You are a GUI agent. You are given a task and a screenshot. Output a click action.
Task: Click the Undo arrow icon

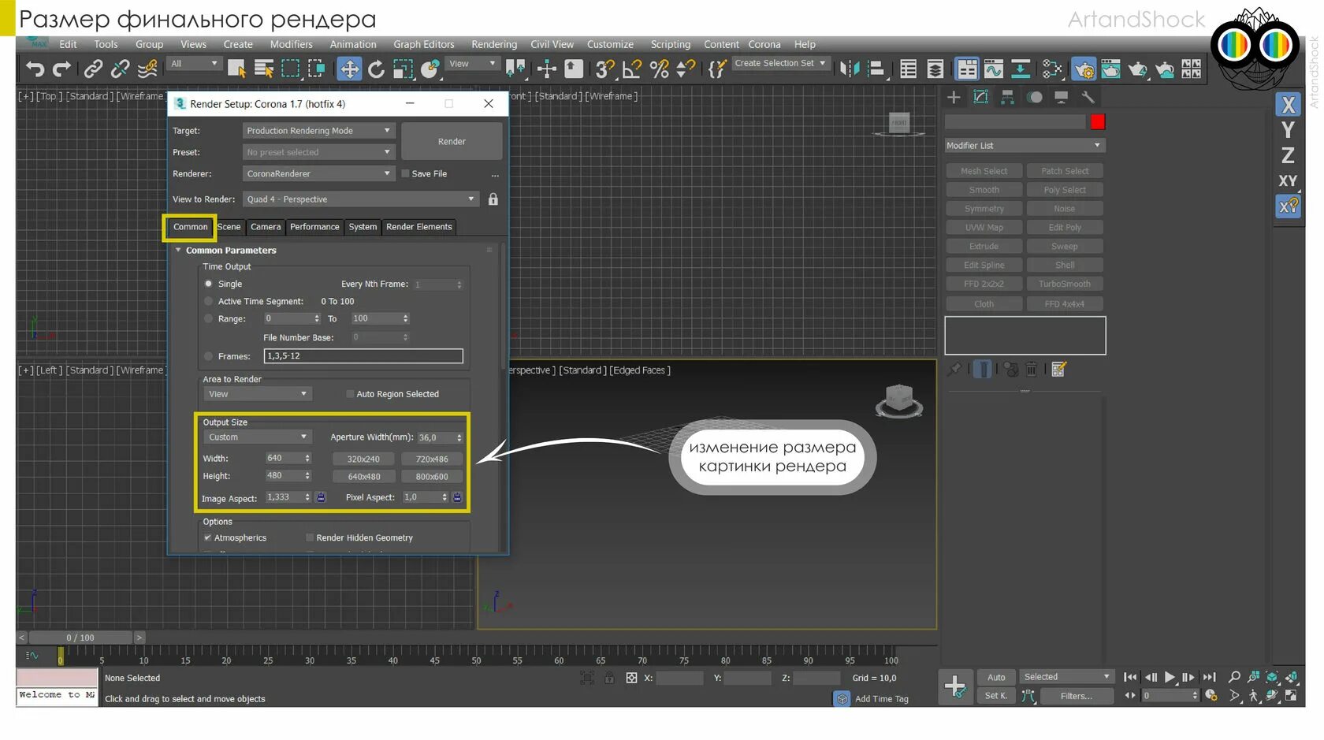(35, 69)
